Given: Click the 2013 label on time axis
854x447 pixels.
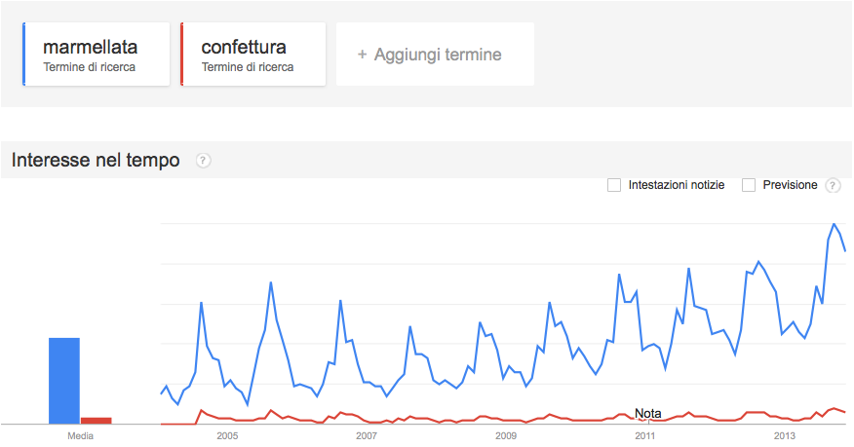Looking at the screenshot, I should 785,435.
